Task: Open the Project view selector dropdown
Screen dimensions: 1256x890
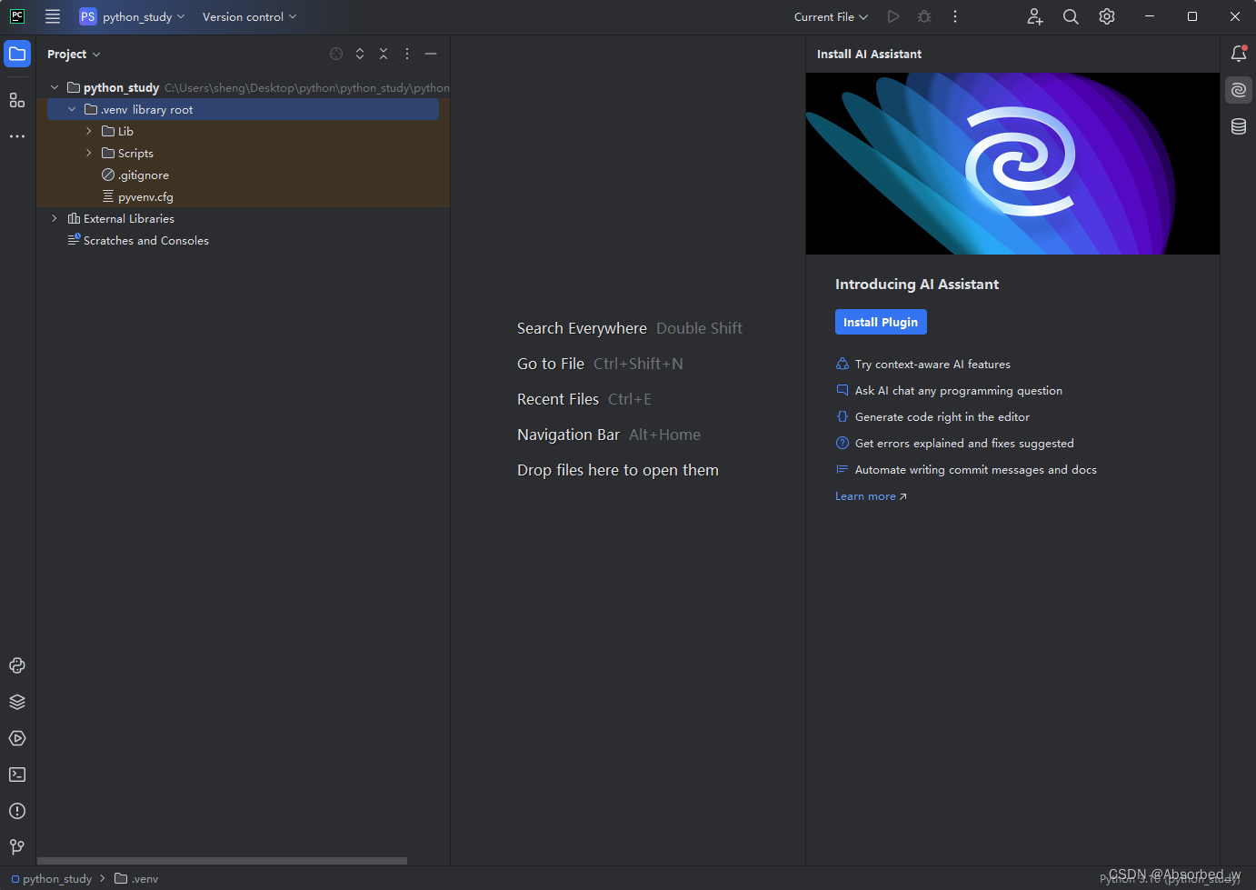Action: 74,54
